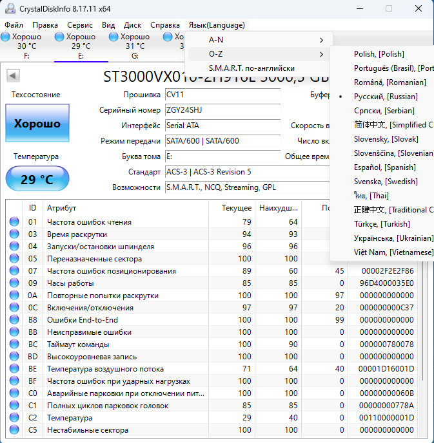Click status orb for attribute 09 row
Screen dimensions: 434x443
pos(14,283)
